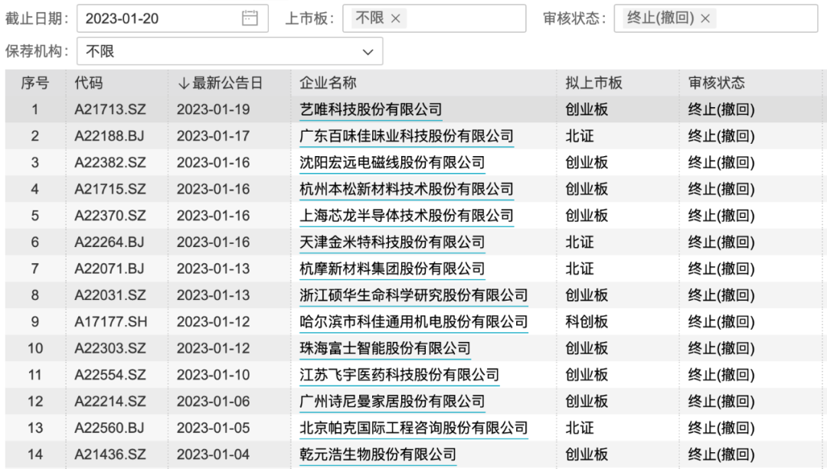827x469 pixels.
Task: Remove the 终止(撤回) review status tag
Action: (705, 18)
